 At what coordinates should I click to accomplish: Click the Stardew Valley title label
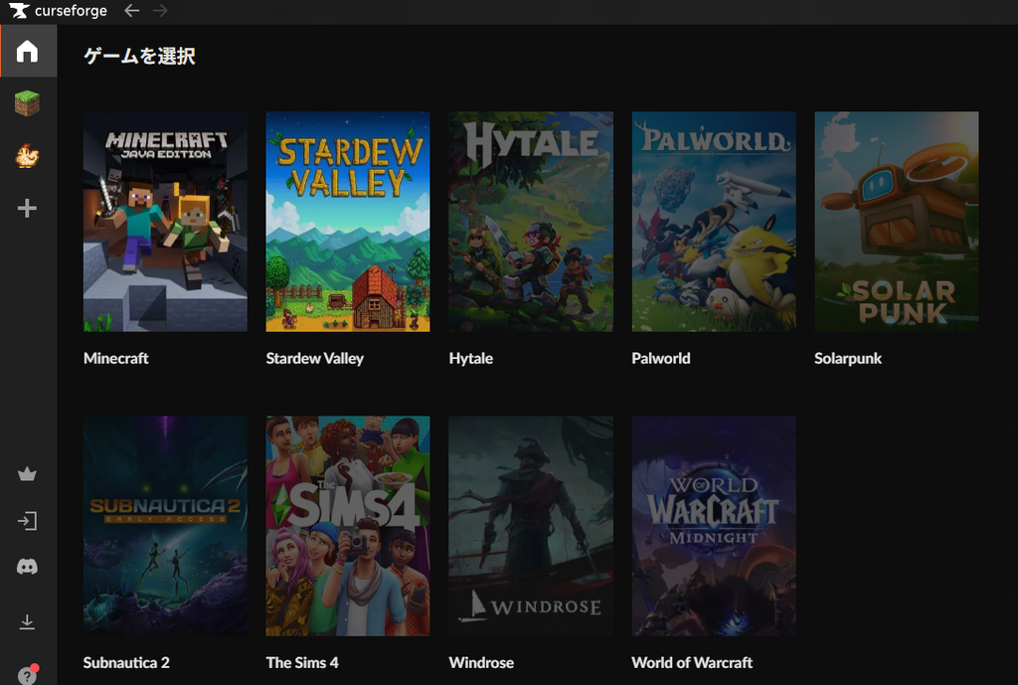[x=315, y=359]
